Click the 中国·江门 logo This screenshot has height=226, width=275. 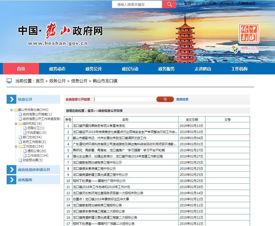pos(245,49)
